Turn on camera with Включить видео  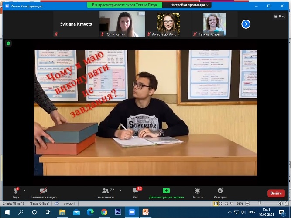pos(43,192)
